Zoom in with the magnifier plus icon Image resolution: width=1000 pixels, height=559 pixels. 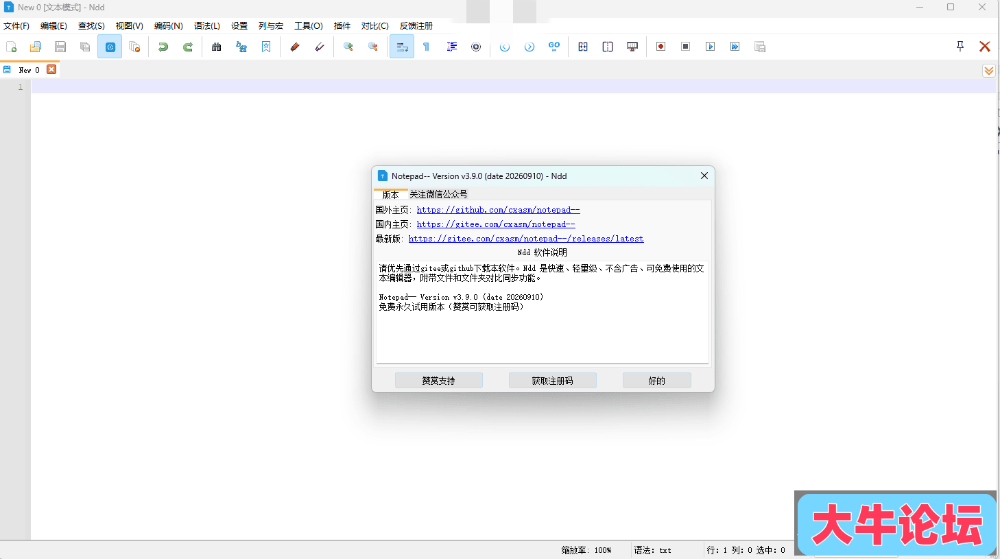pos(348,47)
